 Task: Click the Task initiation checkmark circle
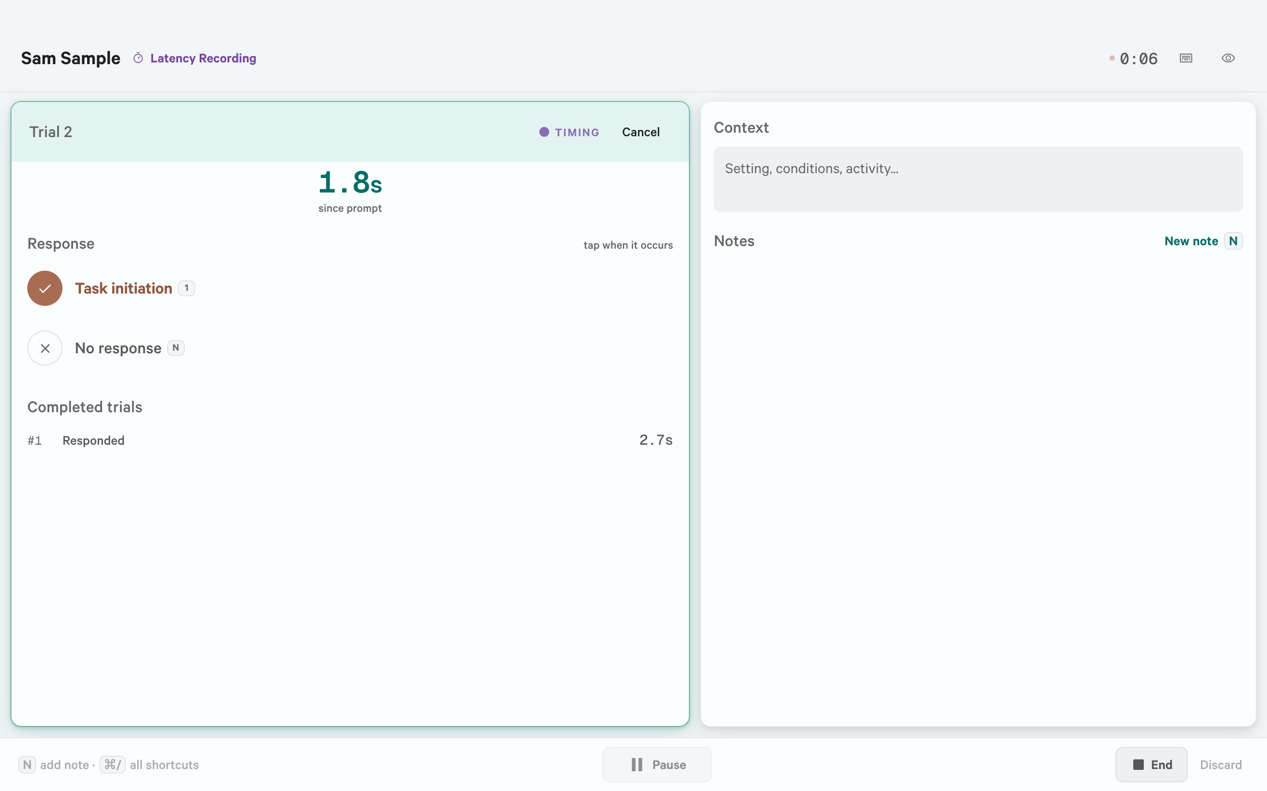tap(45, 288)
